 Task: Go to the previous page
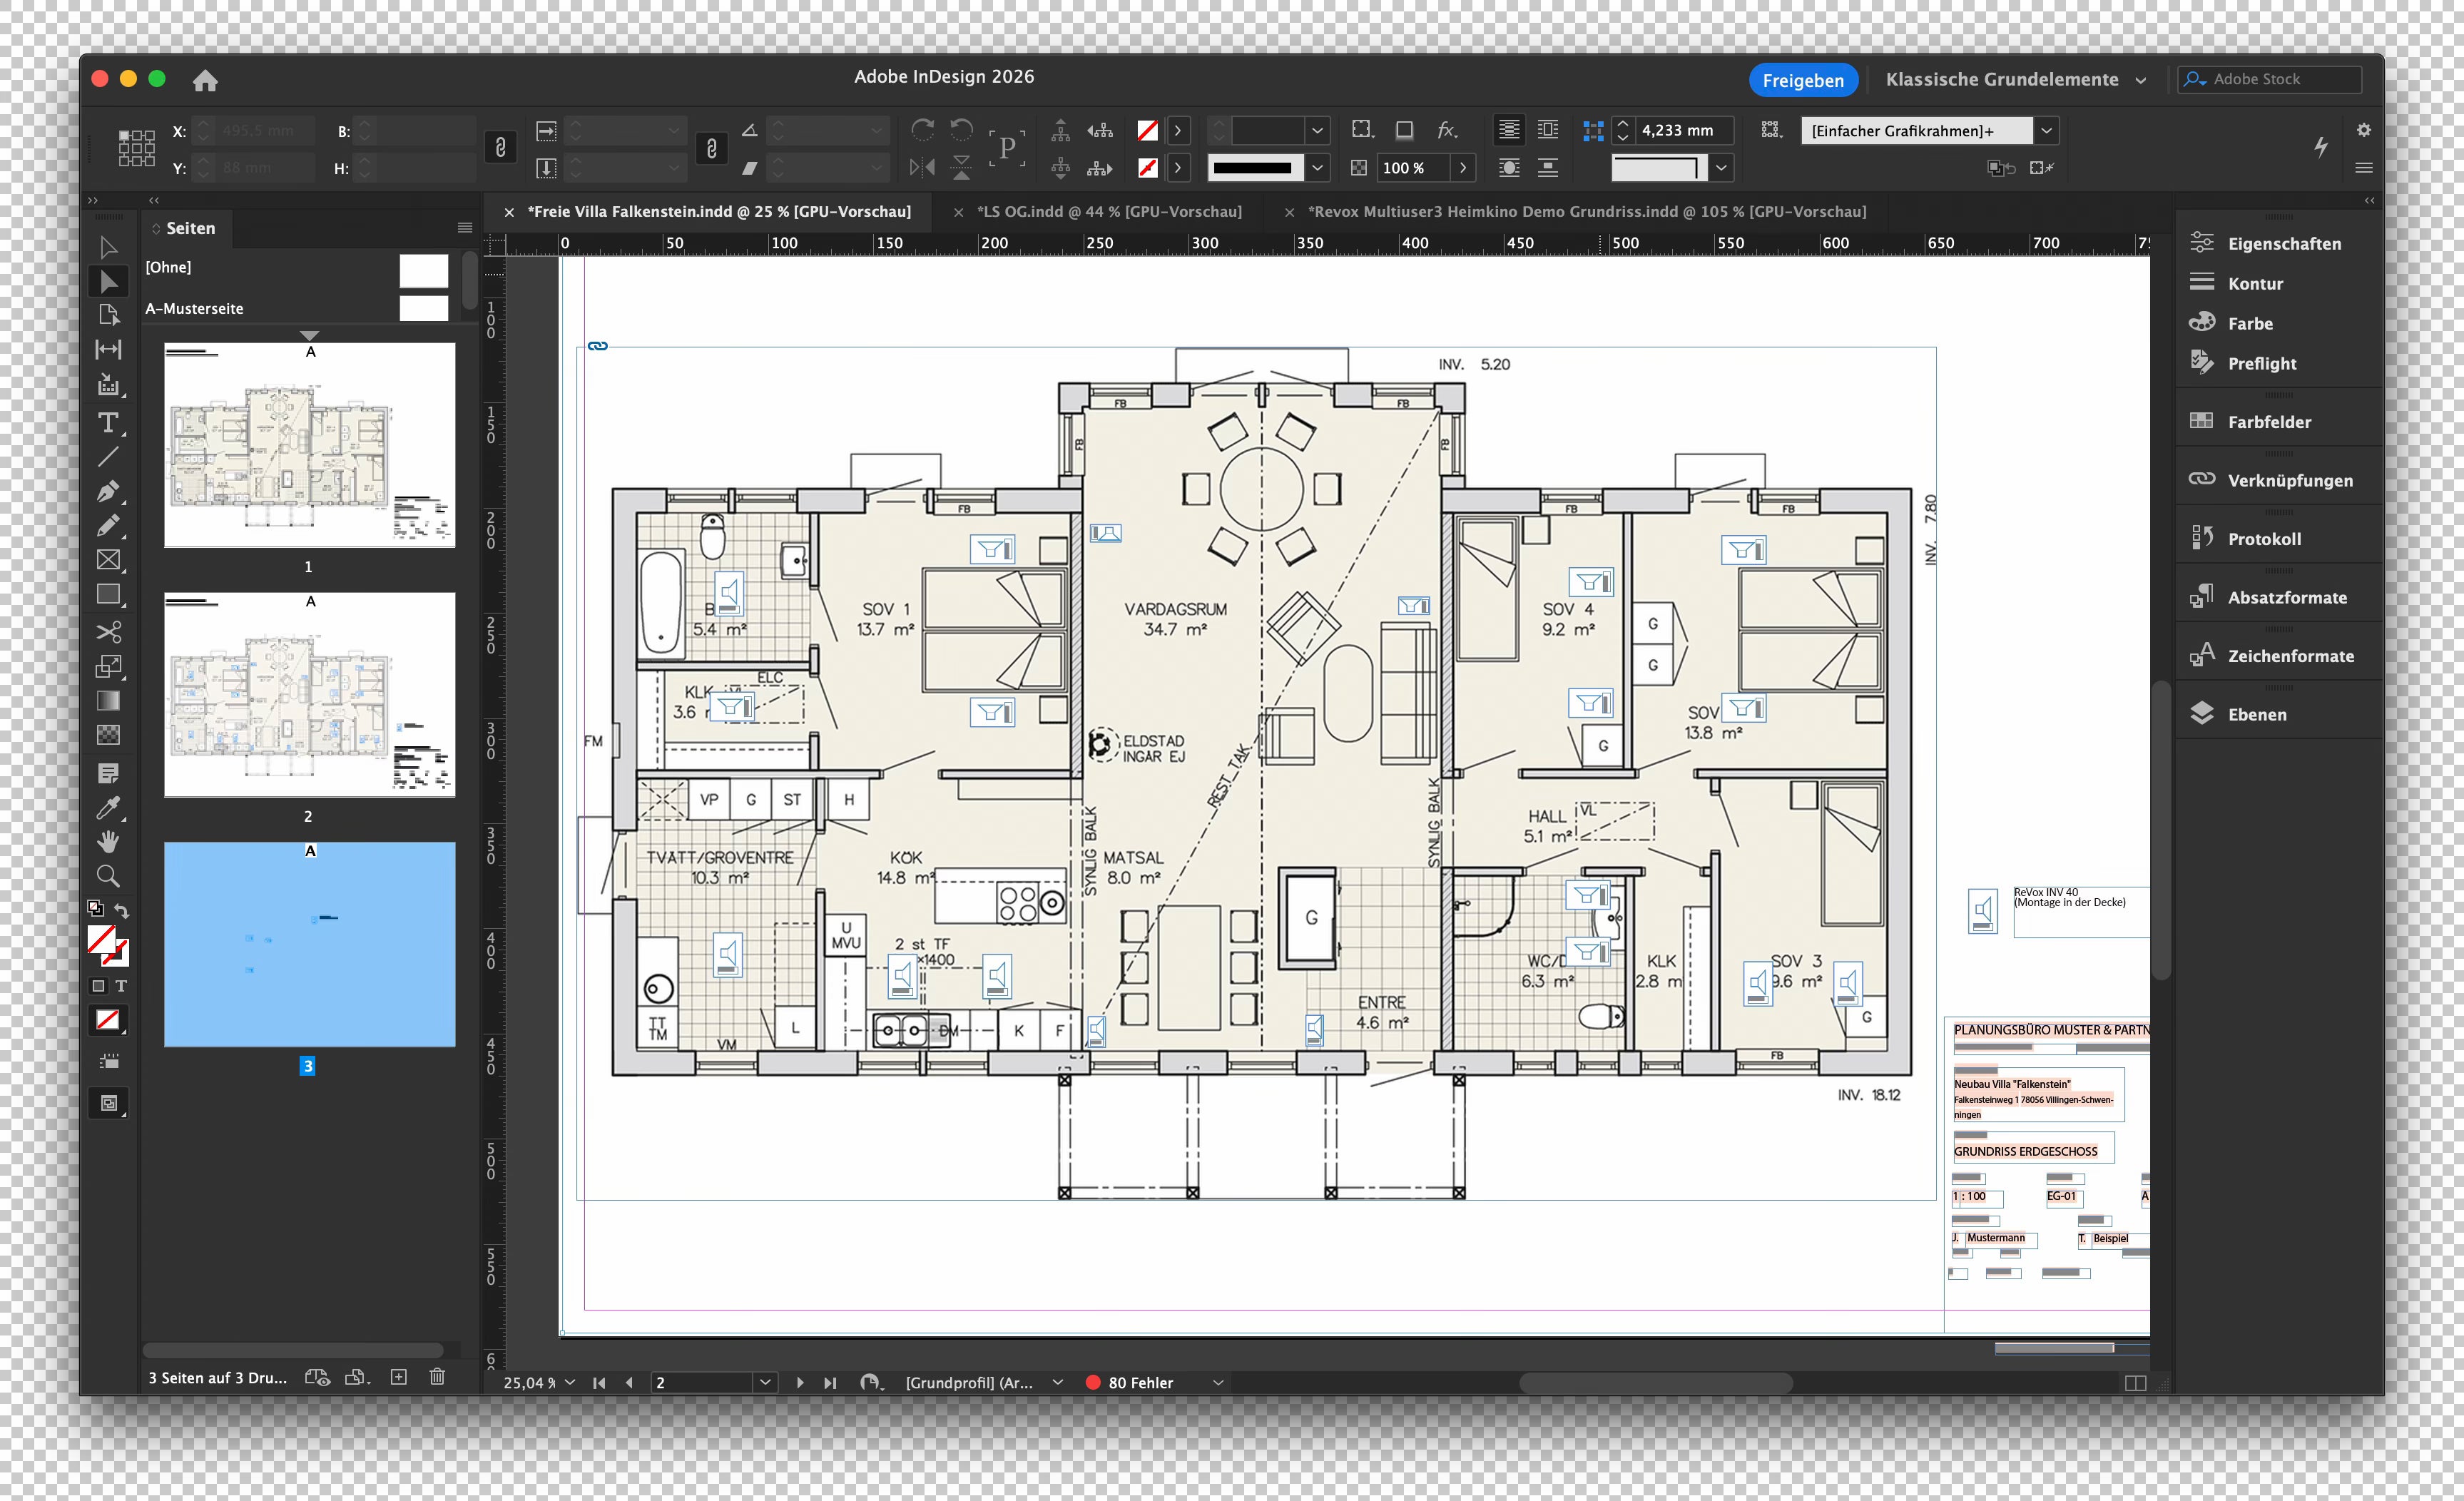point(629,1382)
